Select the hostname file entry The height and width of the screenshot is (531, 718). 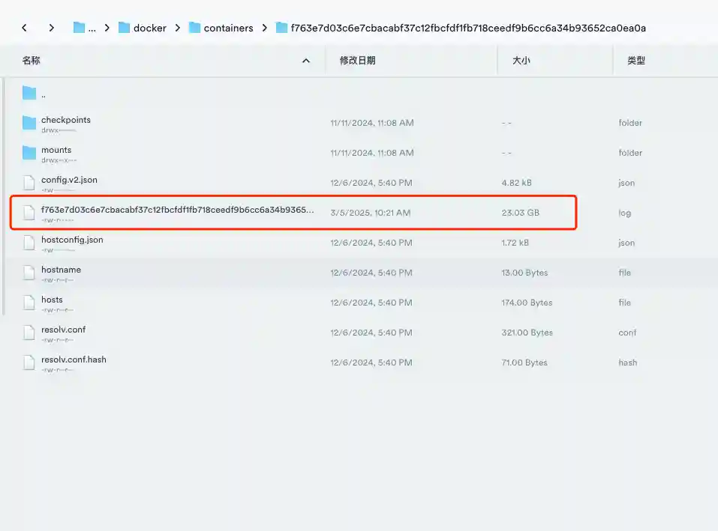(x=61, y=270)
